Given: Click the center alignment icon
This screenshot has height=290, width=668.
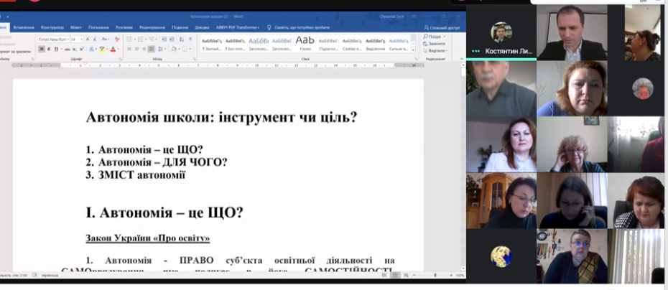Looking at the screenshot, I should pos(136,49).
